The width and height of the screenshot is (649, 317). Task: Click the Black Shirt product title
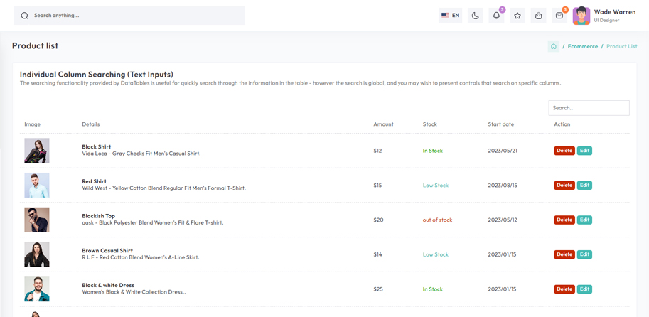tap(97, 147)
